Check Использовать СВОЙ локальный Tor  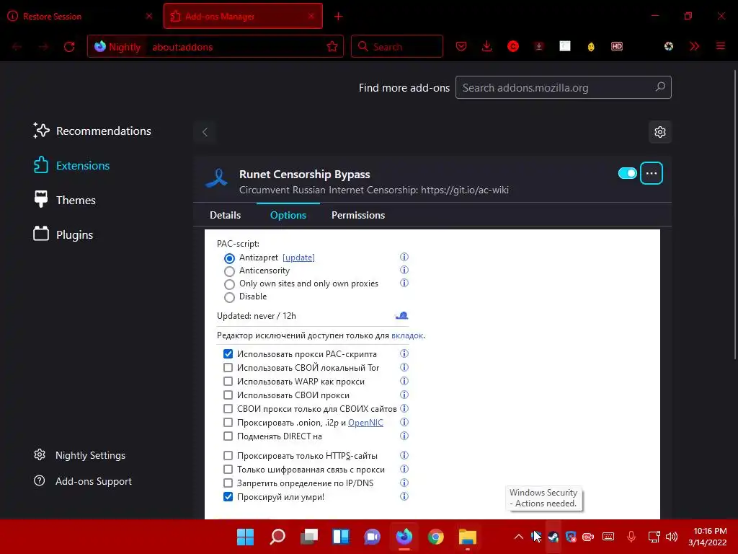228,367
